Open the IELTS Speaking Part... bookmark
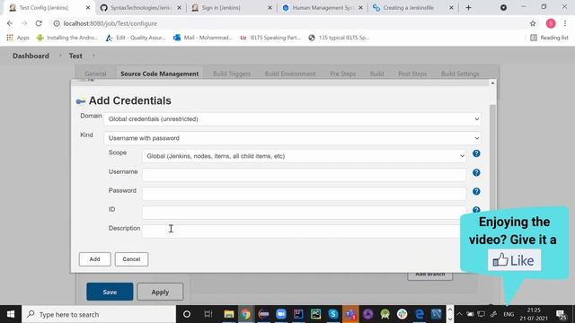Screen dimensions: 575x323 click(x=270, y=38)
